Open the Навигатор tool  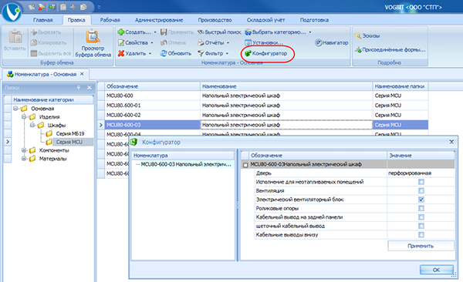tap(332, 43)
